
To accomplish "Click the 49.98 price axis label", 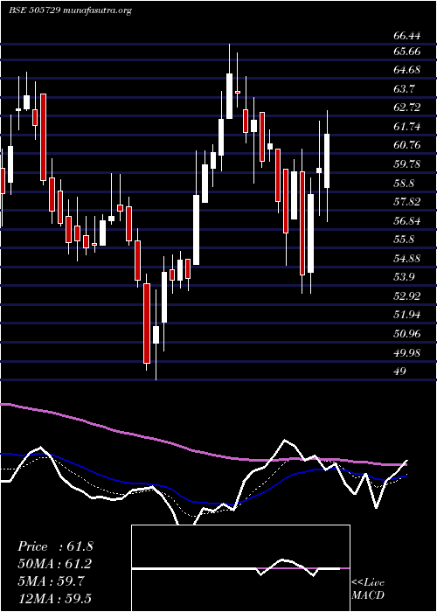I will click(407, 352).
